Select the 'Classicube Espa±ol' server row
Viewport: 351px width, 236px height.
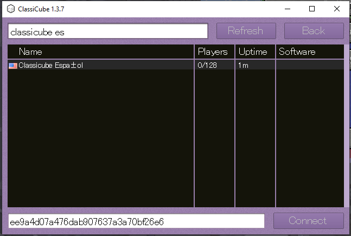[x=176, y=65]
